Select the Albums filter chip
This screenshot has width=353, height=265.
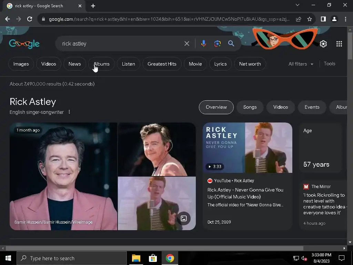click(x=102, y=64)
